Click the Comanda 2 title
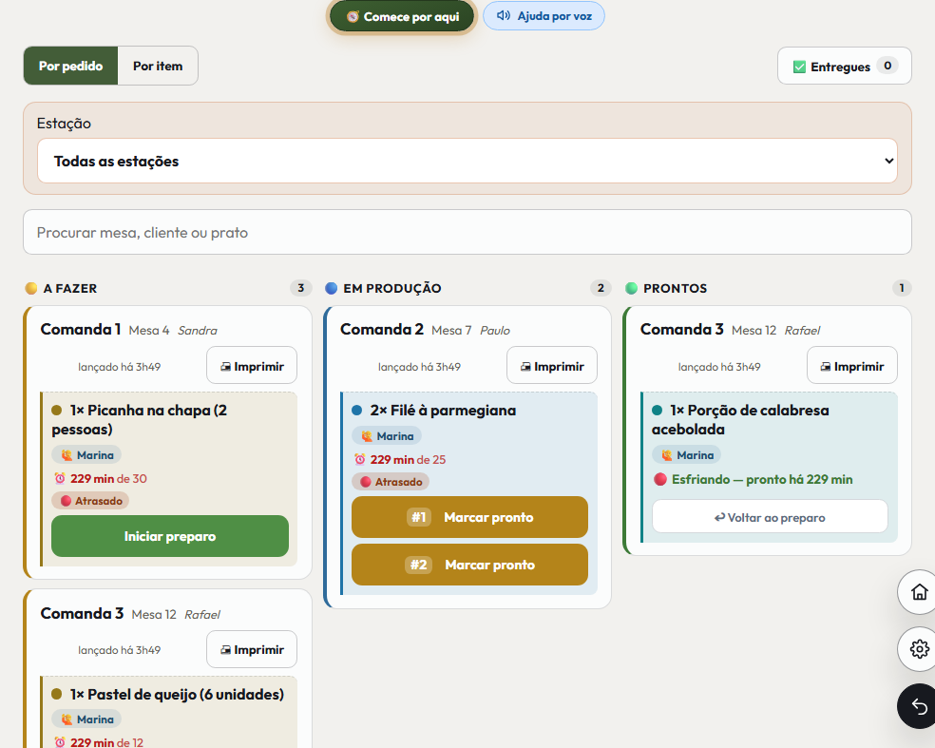 [x=382, y=329]
